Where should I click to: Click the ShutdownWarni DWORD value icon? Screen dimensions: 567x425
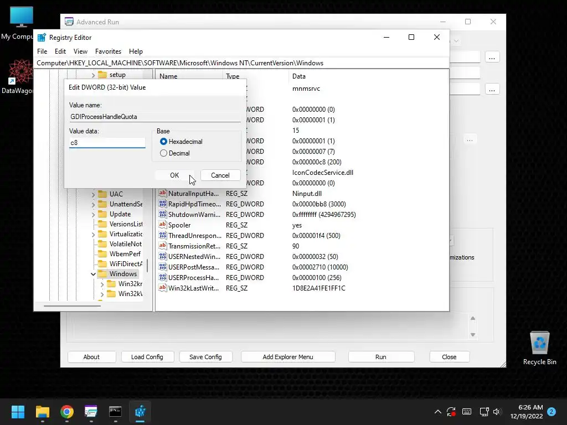click(163, 214)
